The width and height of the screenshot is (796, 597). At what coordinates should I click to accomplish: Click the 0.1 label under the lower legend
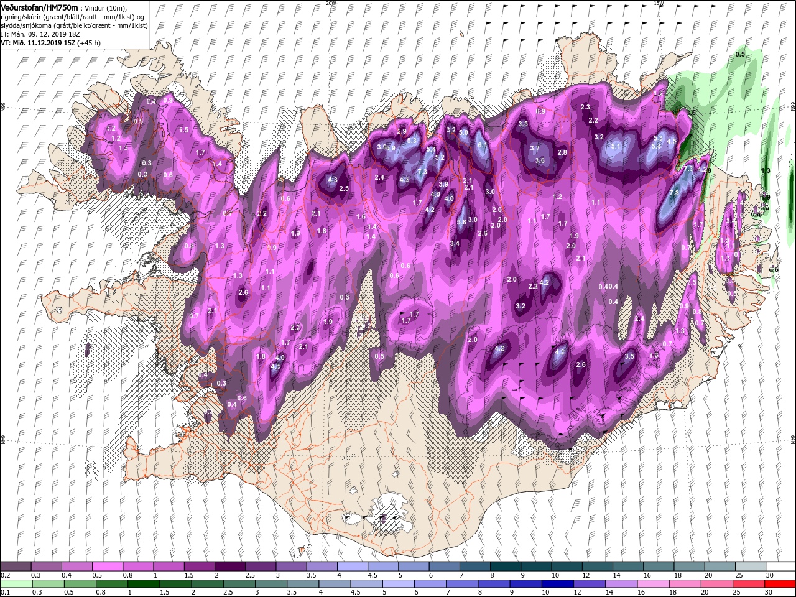point(5,592)
